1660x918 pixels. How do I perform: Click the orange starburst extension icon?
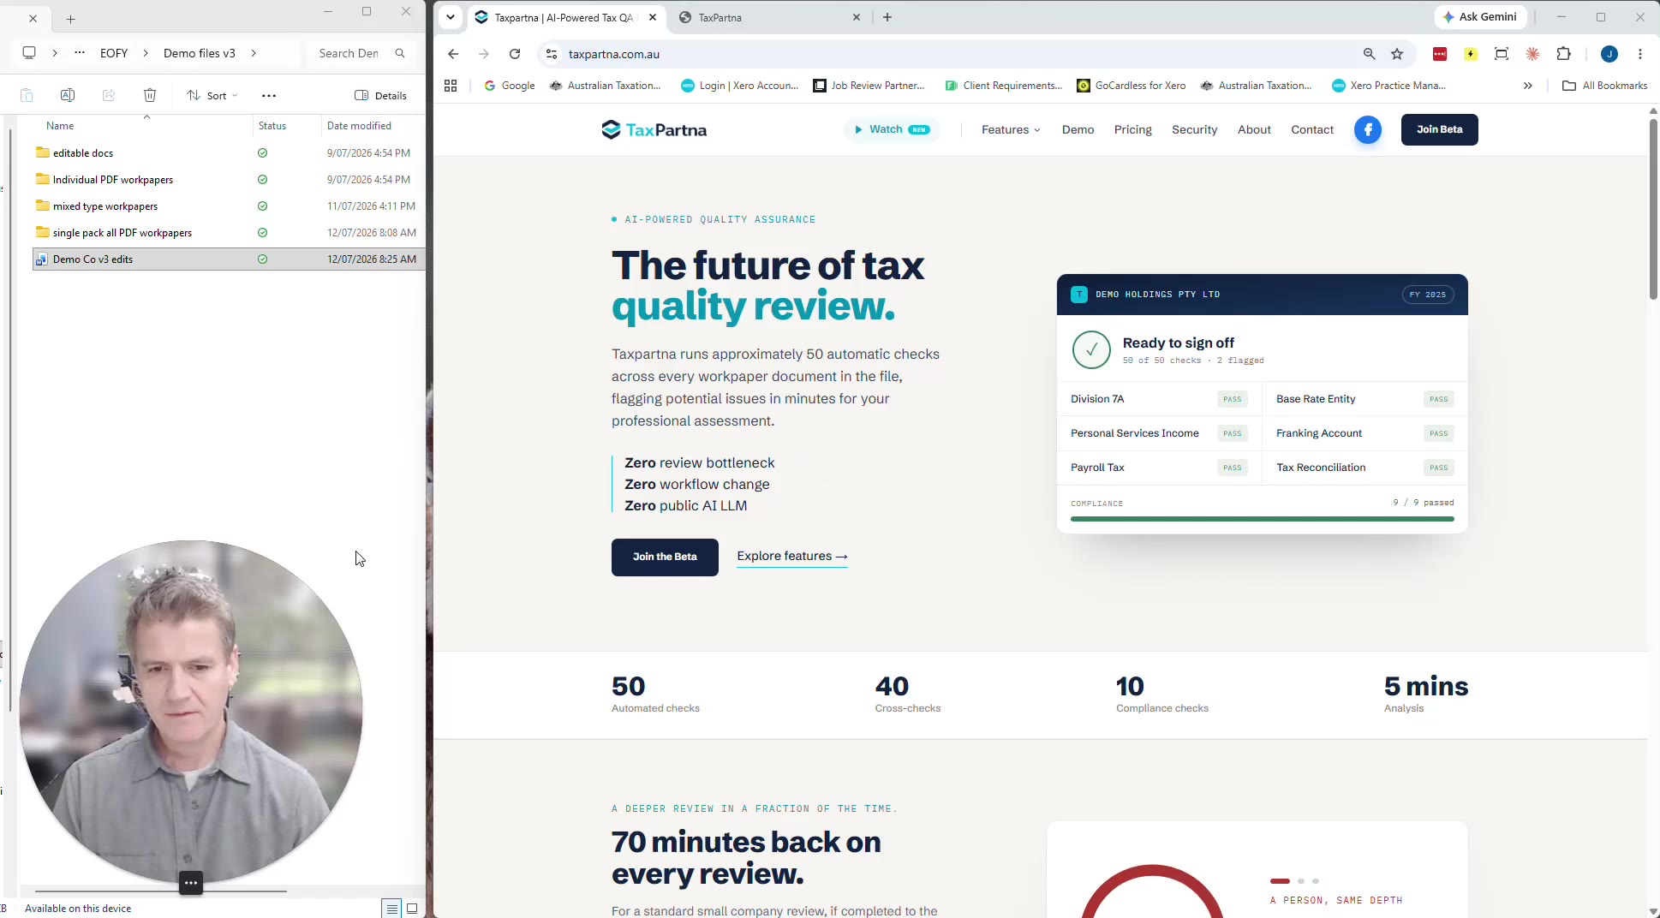pyautogui.click(x=1532, y=54)
